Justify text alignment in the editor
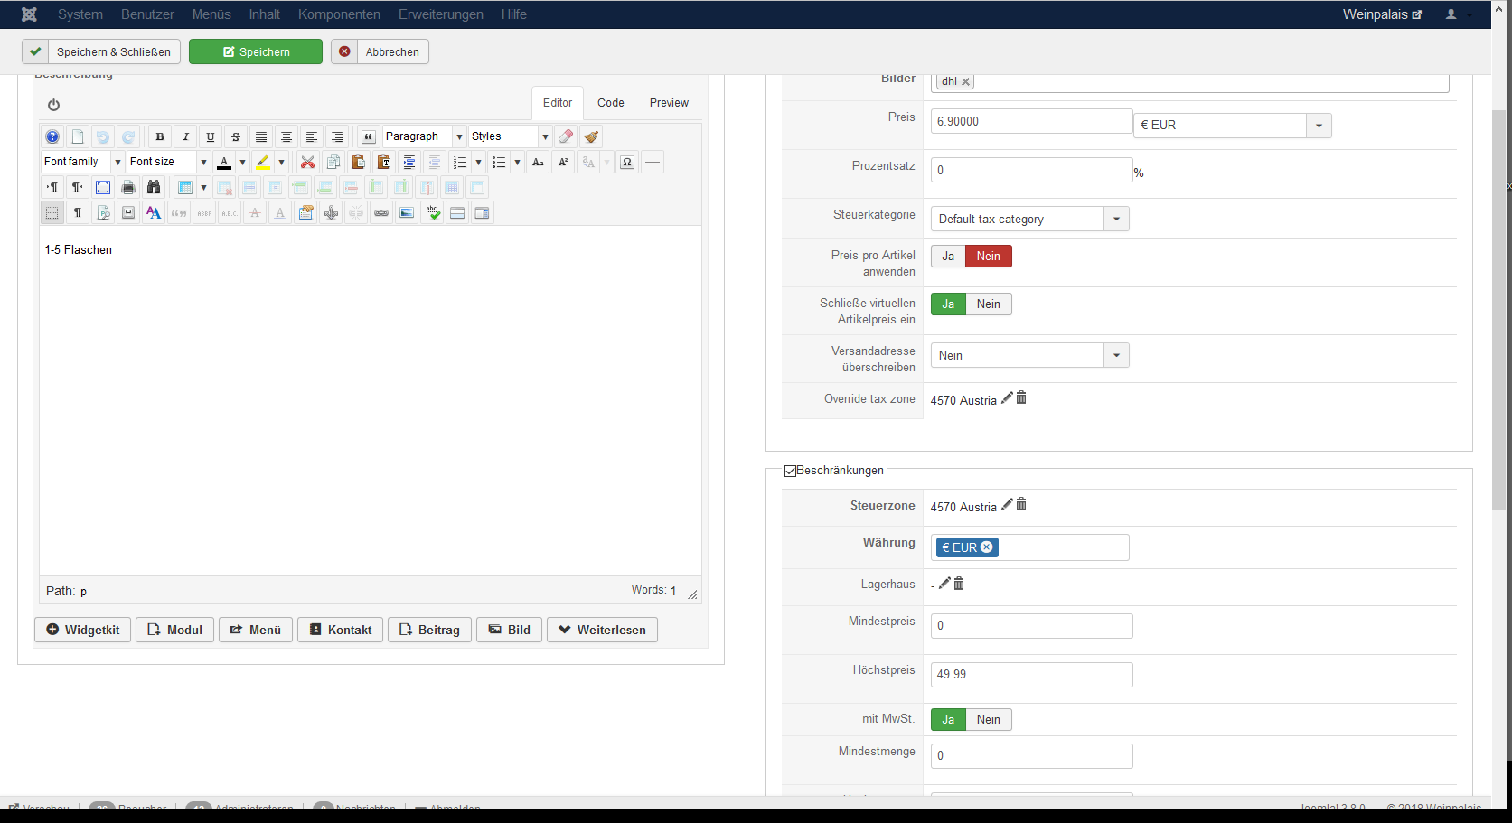Screen dimensions: 1512x823 [261, 136]
